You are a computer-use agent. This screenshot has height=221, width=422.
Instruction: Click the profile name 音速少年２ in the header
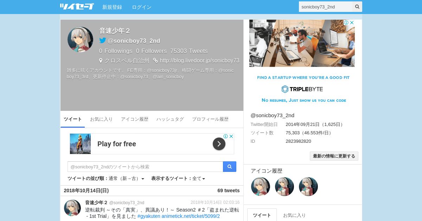point(115,31)
